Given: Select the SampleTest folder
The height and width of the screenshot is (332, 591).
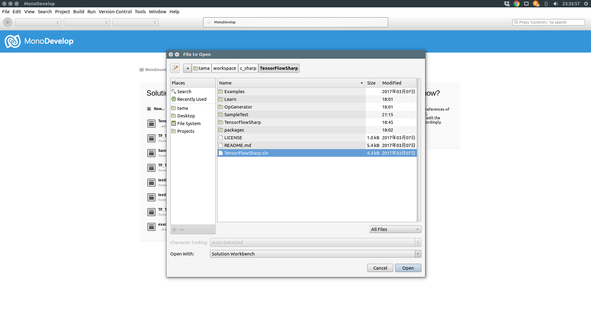Looking at the screenshot, I should tap(317, 115).
